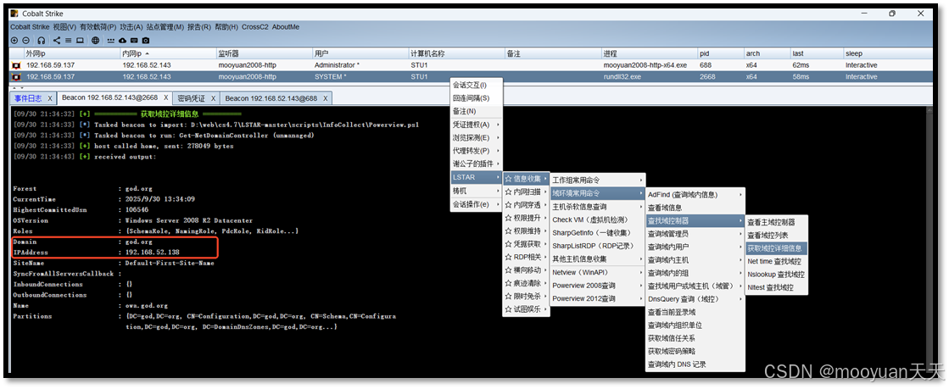Viewport: 949px width, 389px height.
Task: Expand the 工作组常用命令 submenu
Action: pyautogui.click(x=597, y=180)
